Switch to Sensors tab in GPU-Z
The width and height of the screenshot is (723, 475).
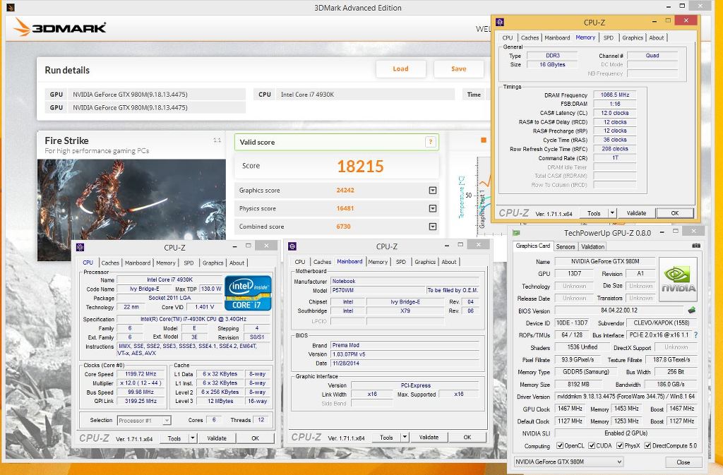[566, 246]
